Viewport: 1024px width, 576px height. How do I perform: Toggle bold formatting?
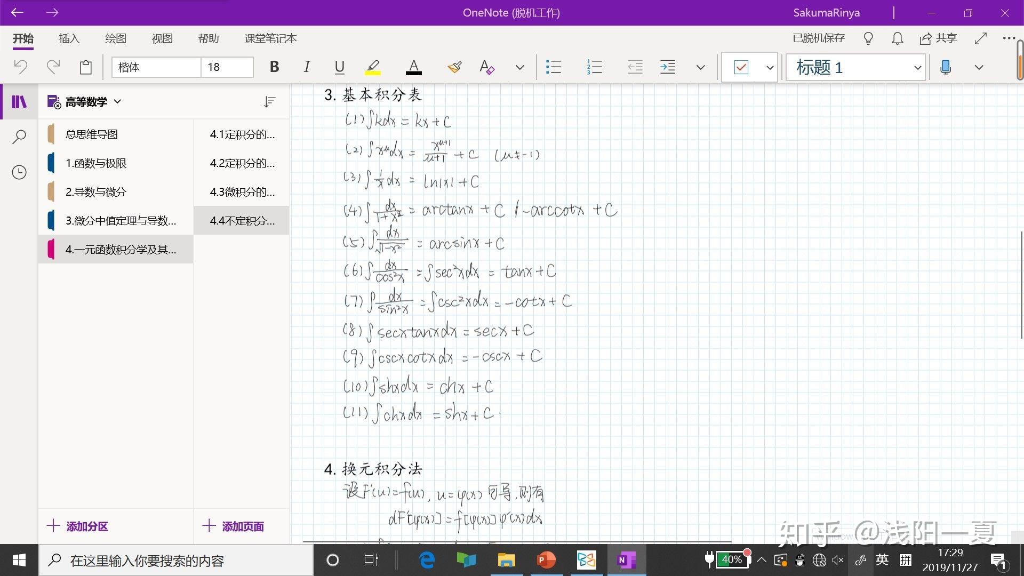coord(274,67)
